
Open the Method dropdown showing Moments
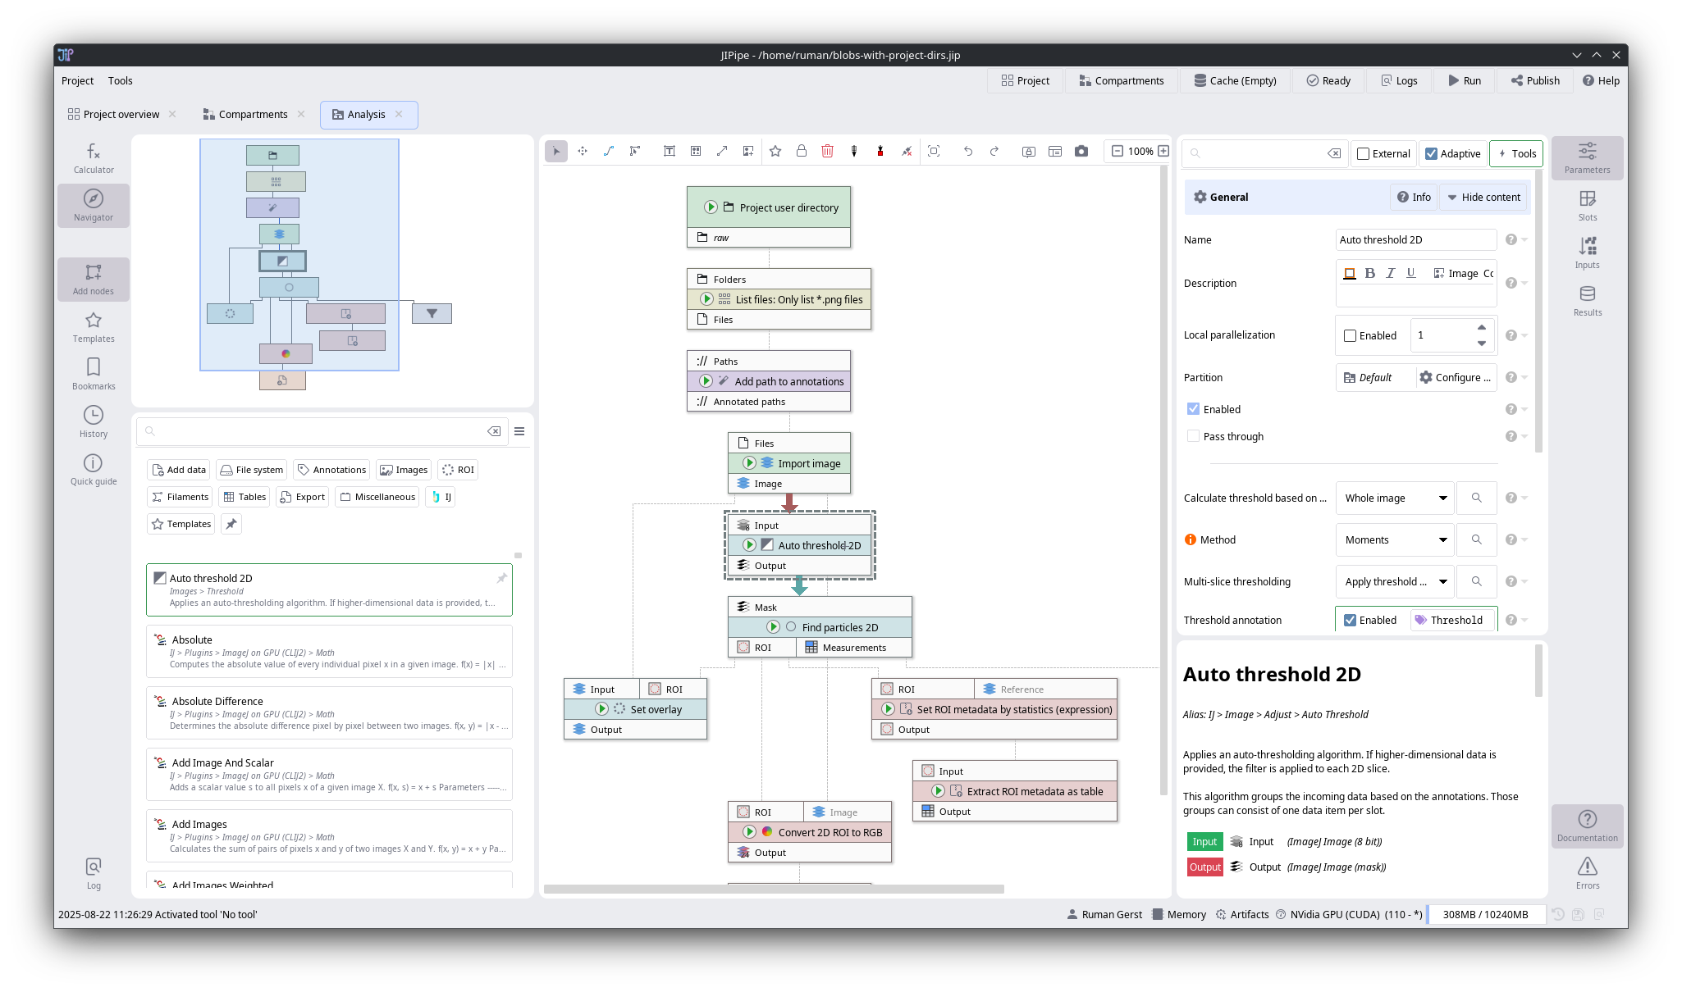(1394, 539)
